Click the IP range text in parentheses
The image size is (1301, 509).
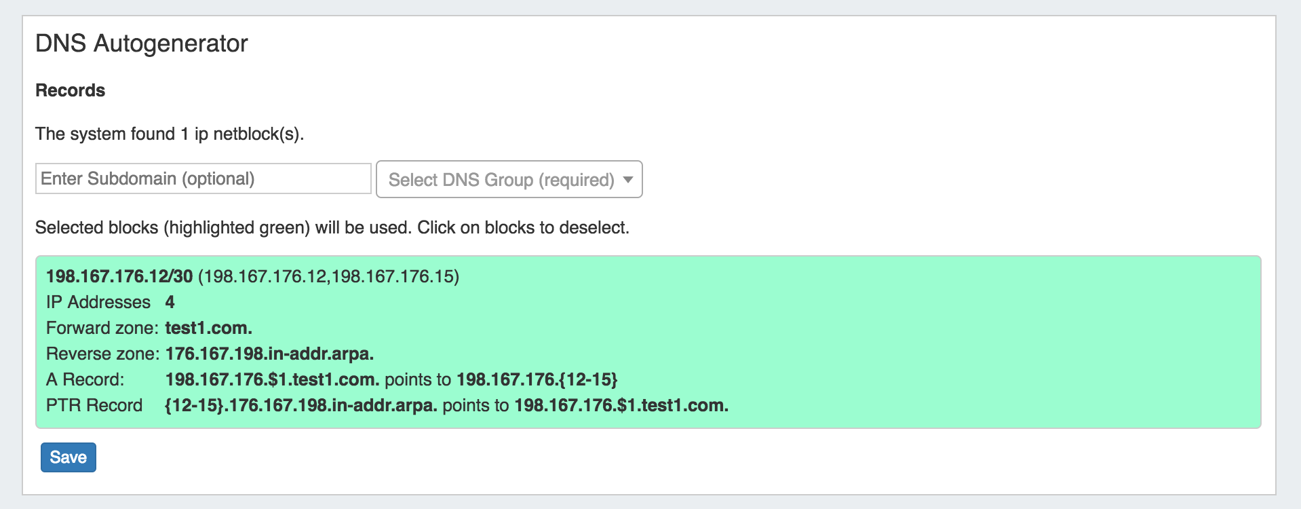[x=328, y=276]
